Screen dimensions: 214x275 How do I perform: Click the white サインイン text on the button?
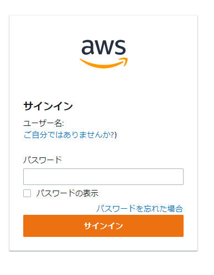click(x=103, y=226)
